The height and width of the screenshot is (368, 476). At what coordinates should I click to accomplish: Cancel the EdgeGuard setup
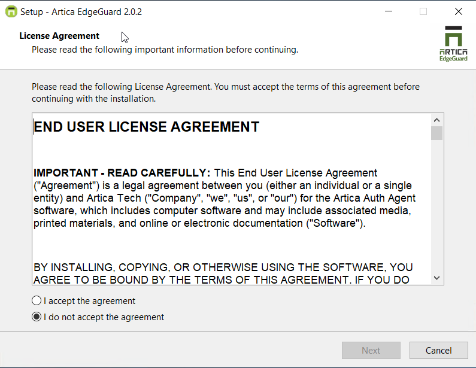coord(439,351)
